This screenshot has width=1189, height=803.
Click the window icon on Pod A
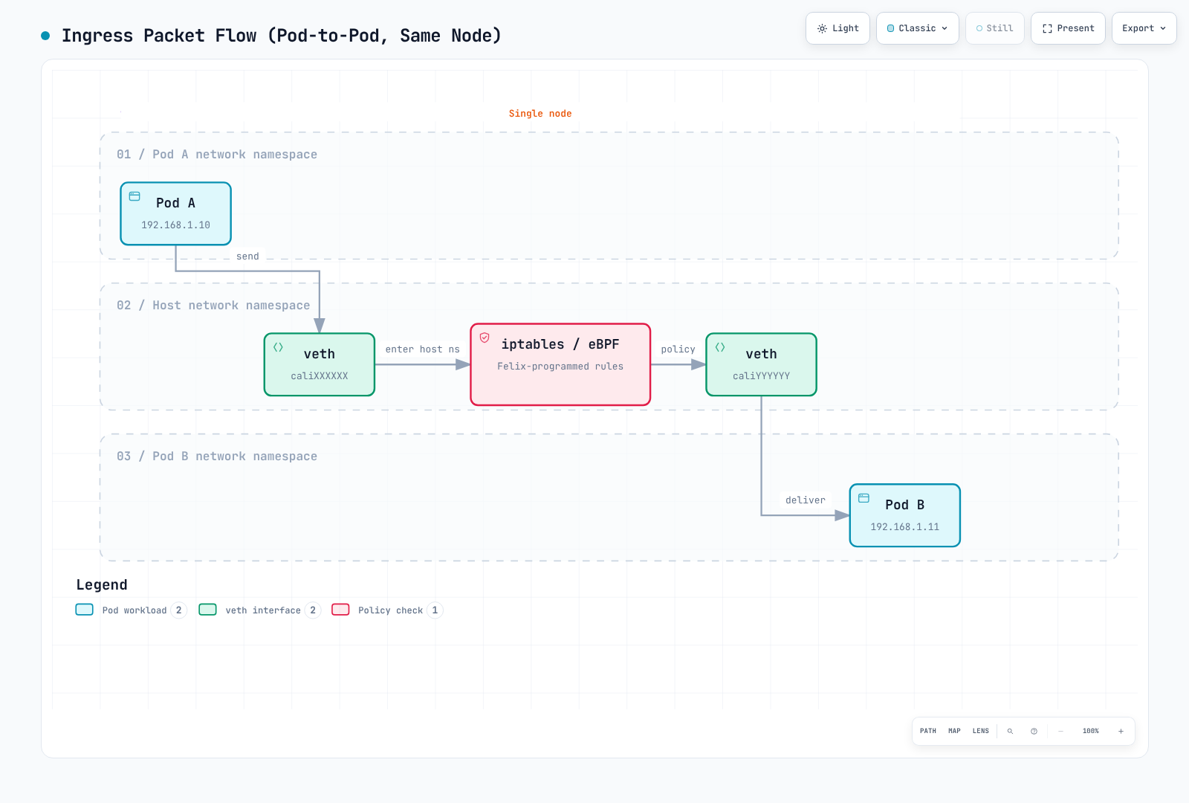pos(135,196)
